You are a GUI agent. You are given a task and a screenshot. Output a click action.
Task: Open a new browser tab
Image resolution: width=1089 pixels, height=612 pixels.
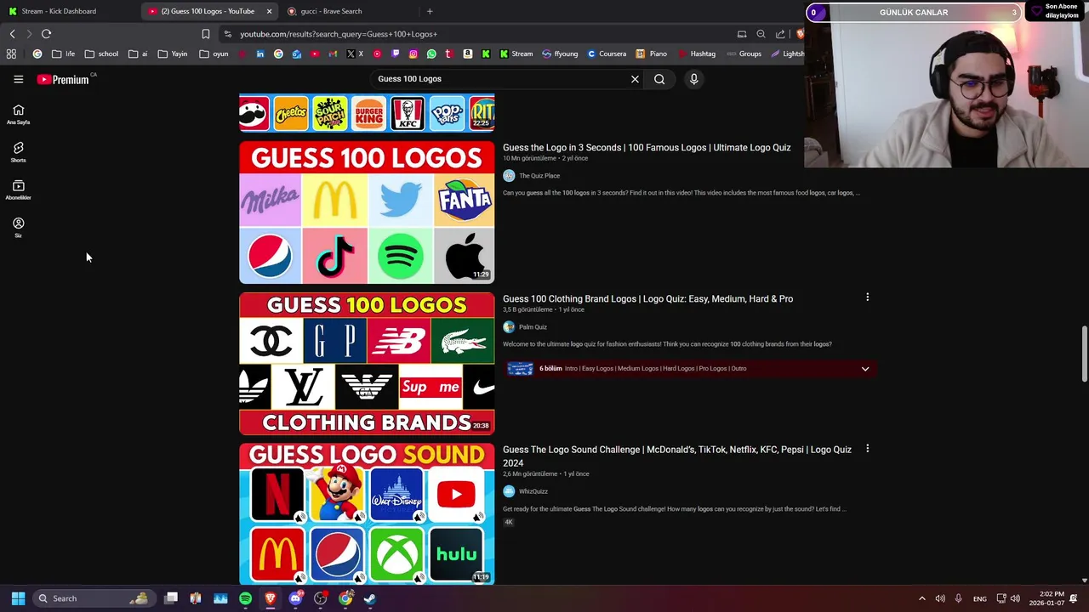coord(430,11)
